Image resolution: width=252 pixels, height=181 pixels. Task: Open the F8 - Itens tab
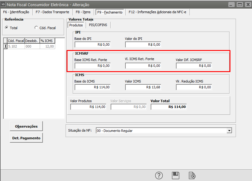point(83,12)
